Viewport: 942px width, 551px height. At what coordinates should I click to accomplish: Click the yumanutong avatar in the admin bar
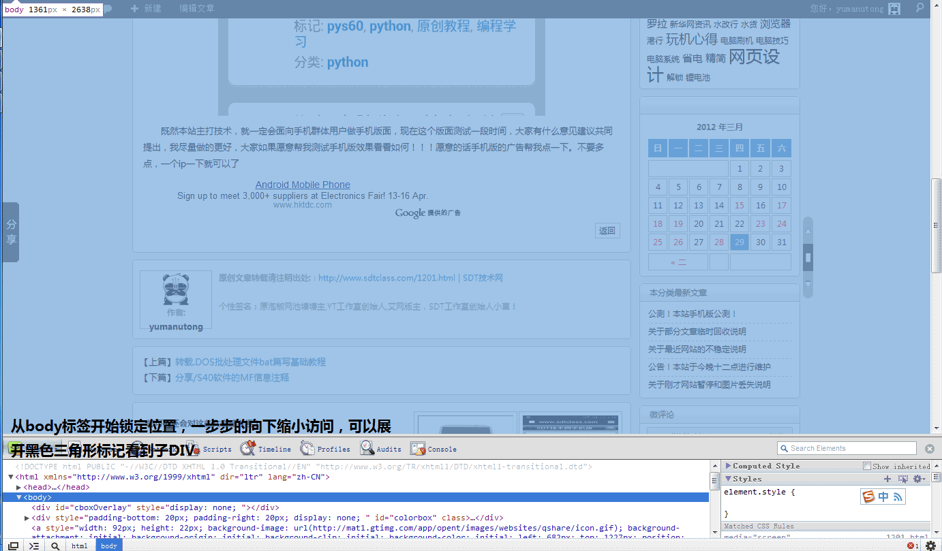(894, 8)
